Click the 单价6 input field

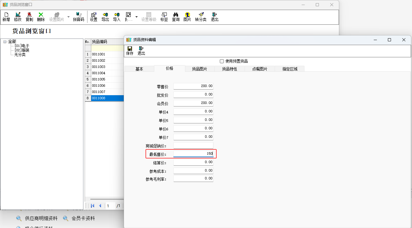tap(193, 128)
